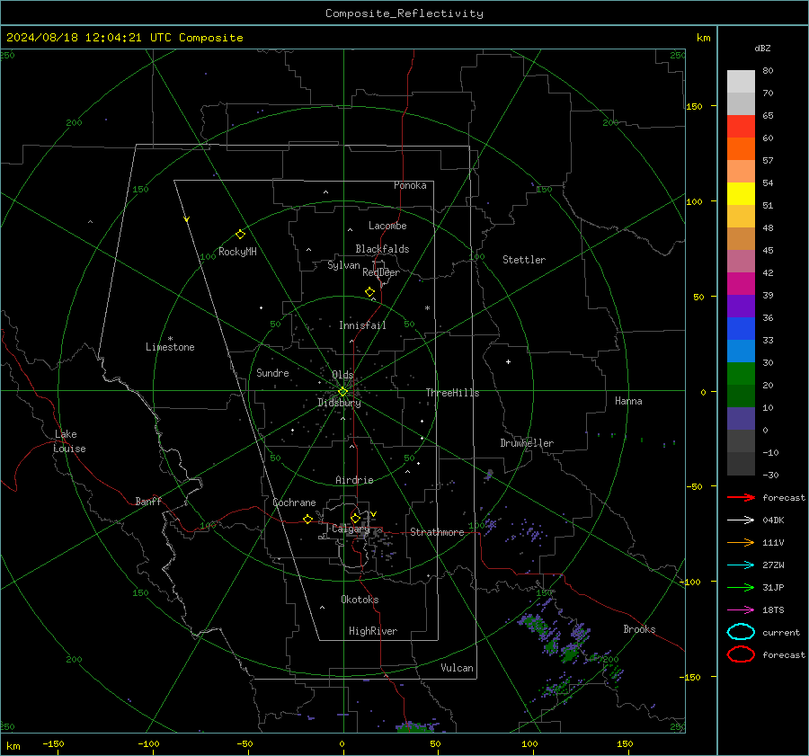The image size is (809, 756).
Task: Click the Hanna town label
Action: [628, 401]
